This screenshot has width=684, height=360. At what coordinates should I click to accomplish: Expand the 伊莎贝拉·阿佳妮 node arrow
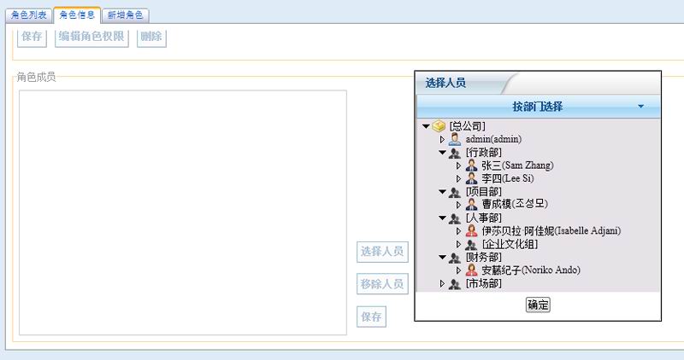pyautogui.click(x=458, y=230)
